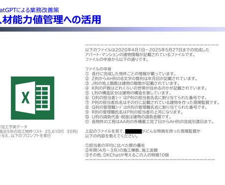Select item ⑦ P列の担当者氏名
The height and width of the screenshot is (185, 225).
pos(152,103)
